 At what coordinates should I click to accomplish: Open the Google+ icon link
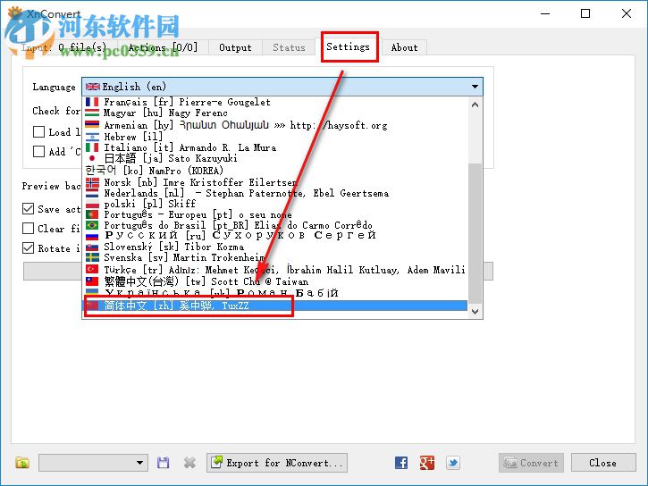427,463
